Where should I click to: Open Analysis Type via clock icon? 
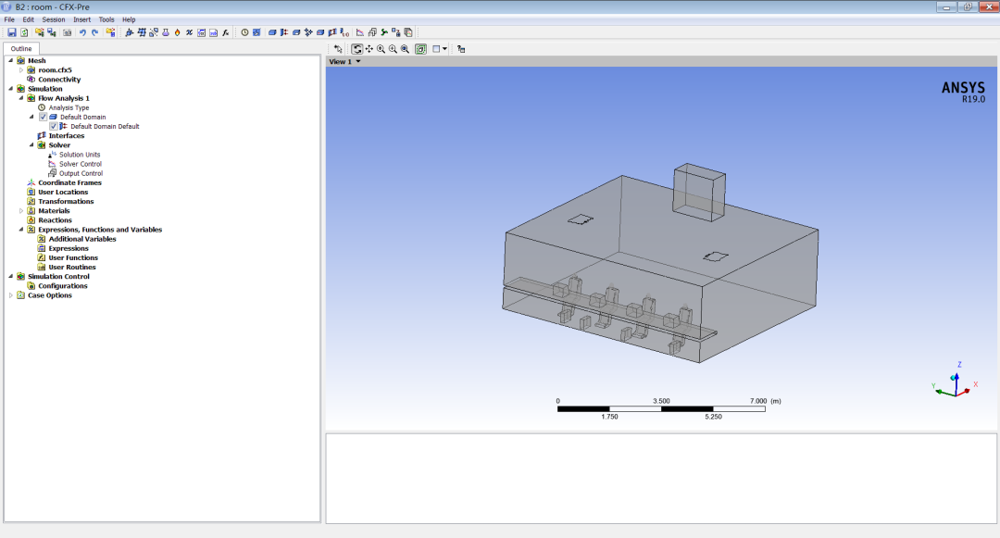click(244, 32)
